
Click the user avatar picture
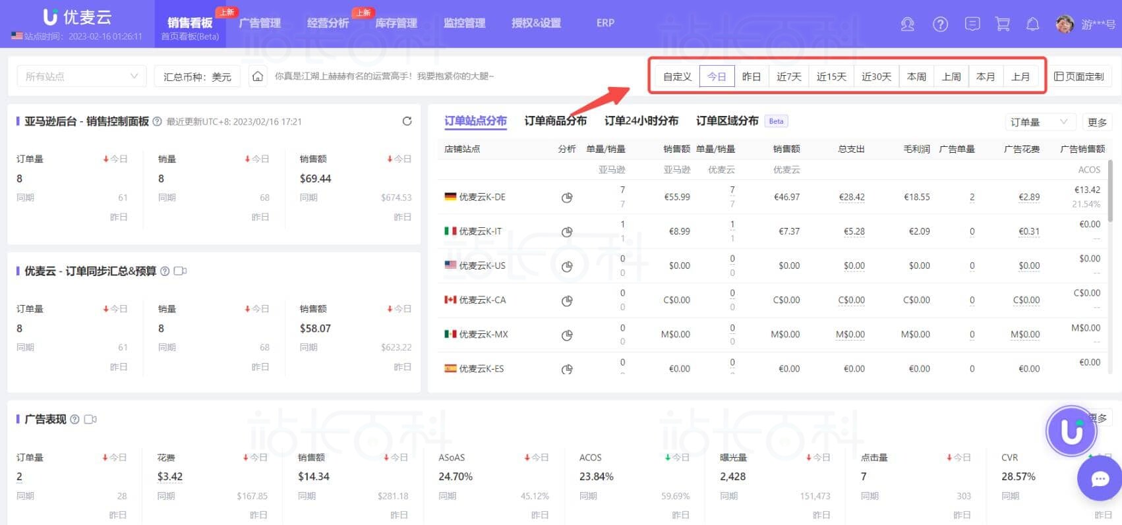[x=1064, y=24]
